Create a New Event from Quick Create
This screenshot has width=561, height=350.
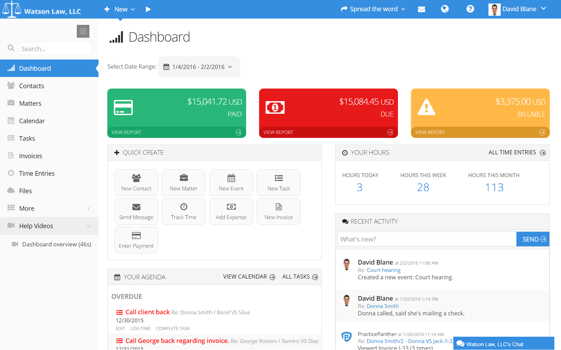coord(231,183)
